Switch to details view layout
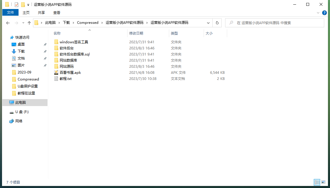This screenshot has height=188, width=330. click(x=317, y=182)
